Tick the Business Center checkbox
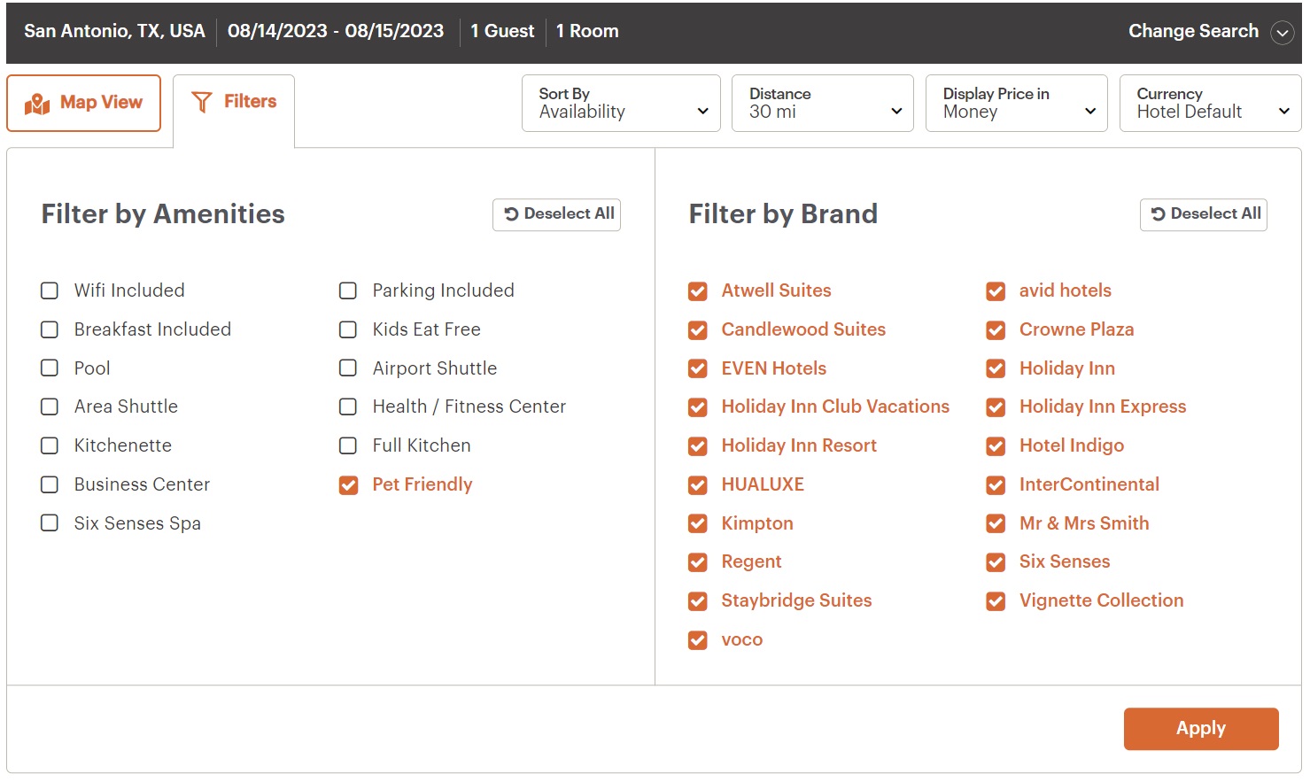This screenshot has height=782, width=1310. pos(50,484)
